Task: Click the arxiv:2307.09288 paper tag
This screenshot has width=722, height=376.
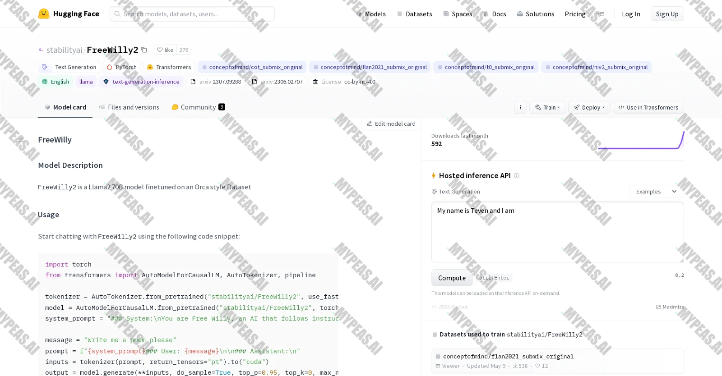Action: click(x=216, y=82)
